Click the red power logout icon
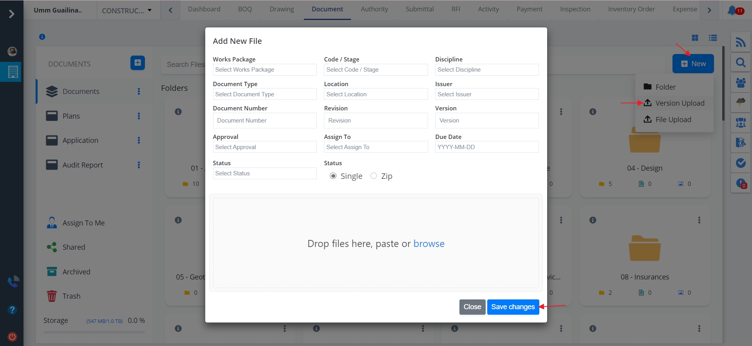 [12, 337]
